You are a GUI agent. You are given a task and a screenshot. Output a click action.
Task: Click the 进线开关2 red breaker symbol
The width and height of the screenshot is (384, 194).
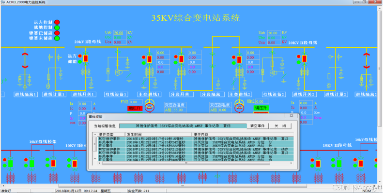[x=304, y=58]
